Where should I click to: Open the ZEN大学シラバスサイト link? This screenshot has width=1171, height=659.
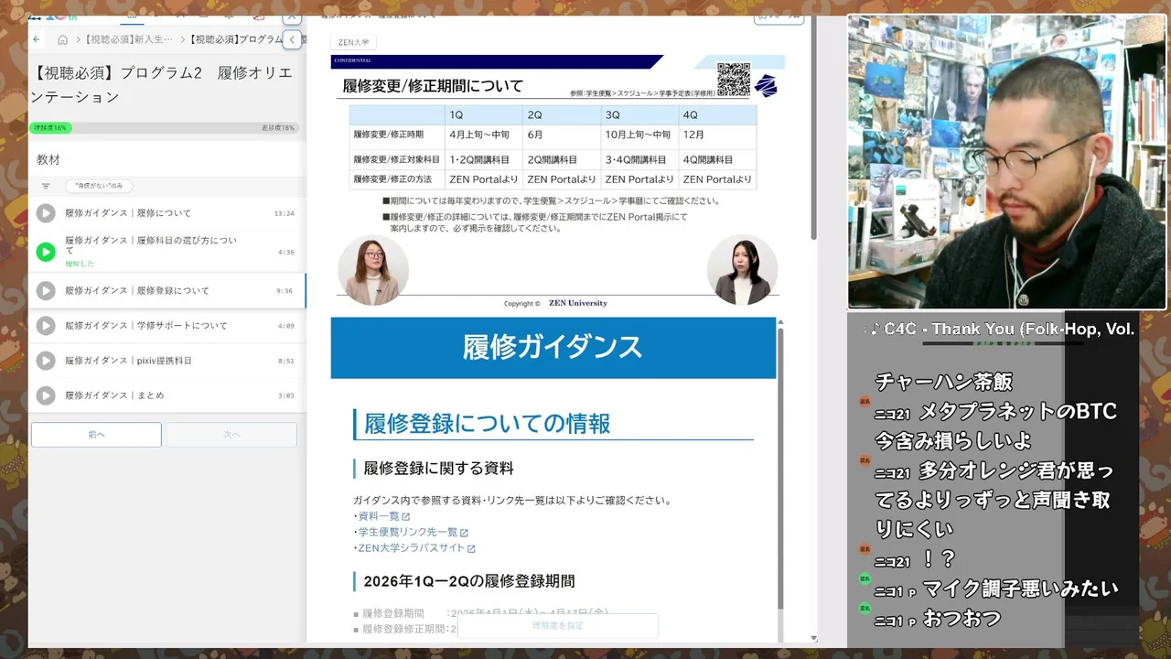pos(412,548)
